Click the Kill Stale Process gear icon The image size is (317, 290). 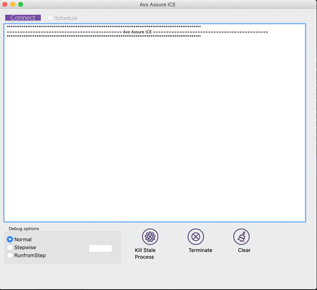tap(150, 237)
